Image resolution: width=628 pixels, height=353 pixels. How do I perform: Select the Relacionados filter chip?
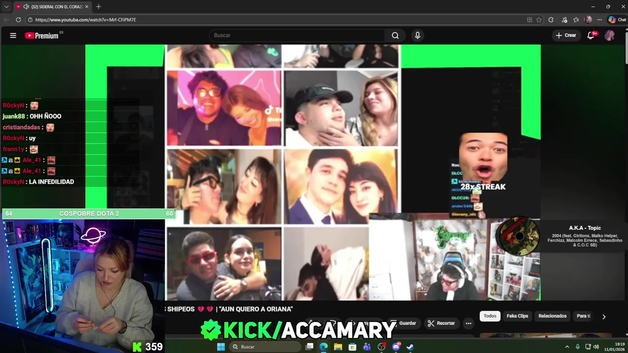[552, 316]
